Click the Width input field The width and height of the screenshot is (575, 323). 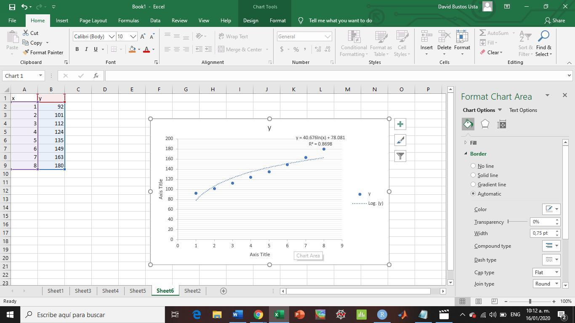tap(542, 233)
